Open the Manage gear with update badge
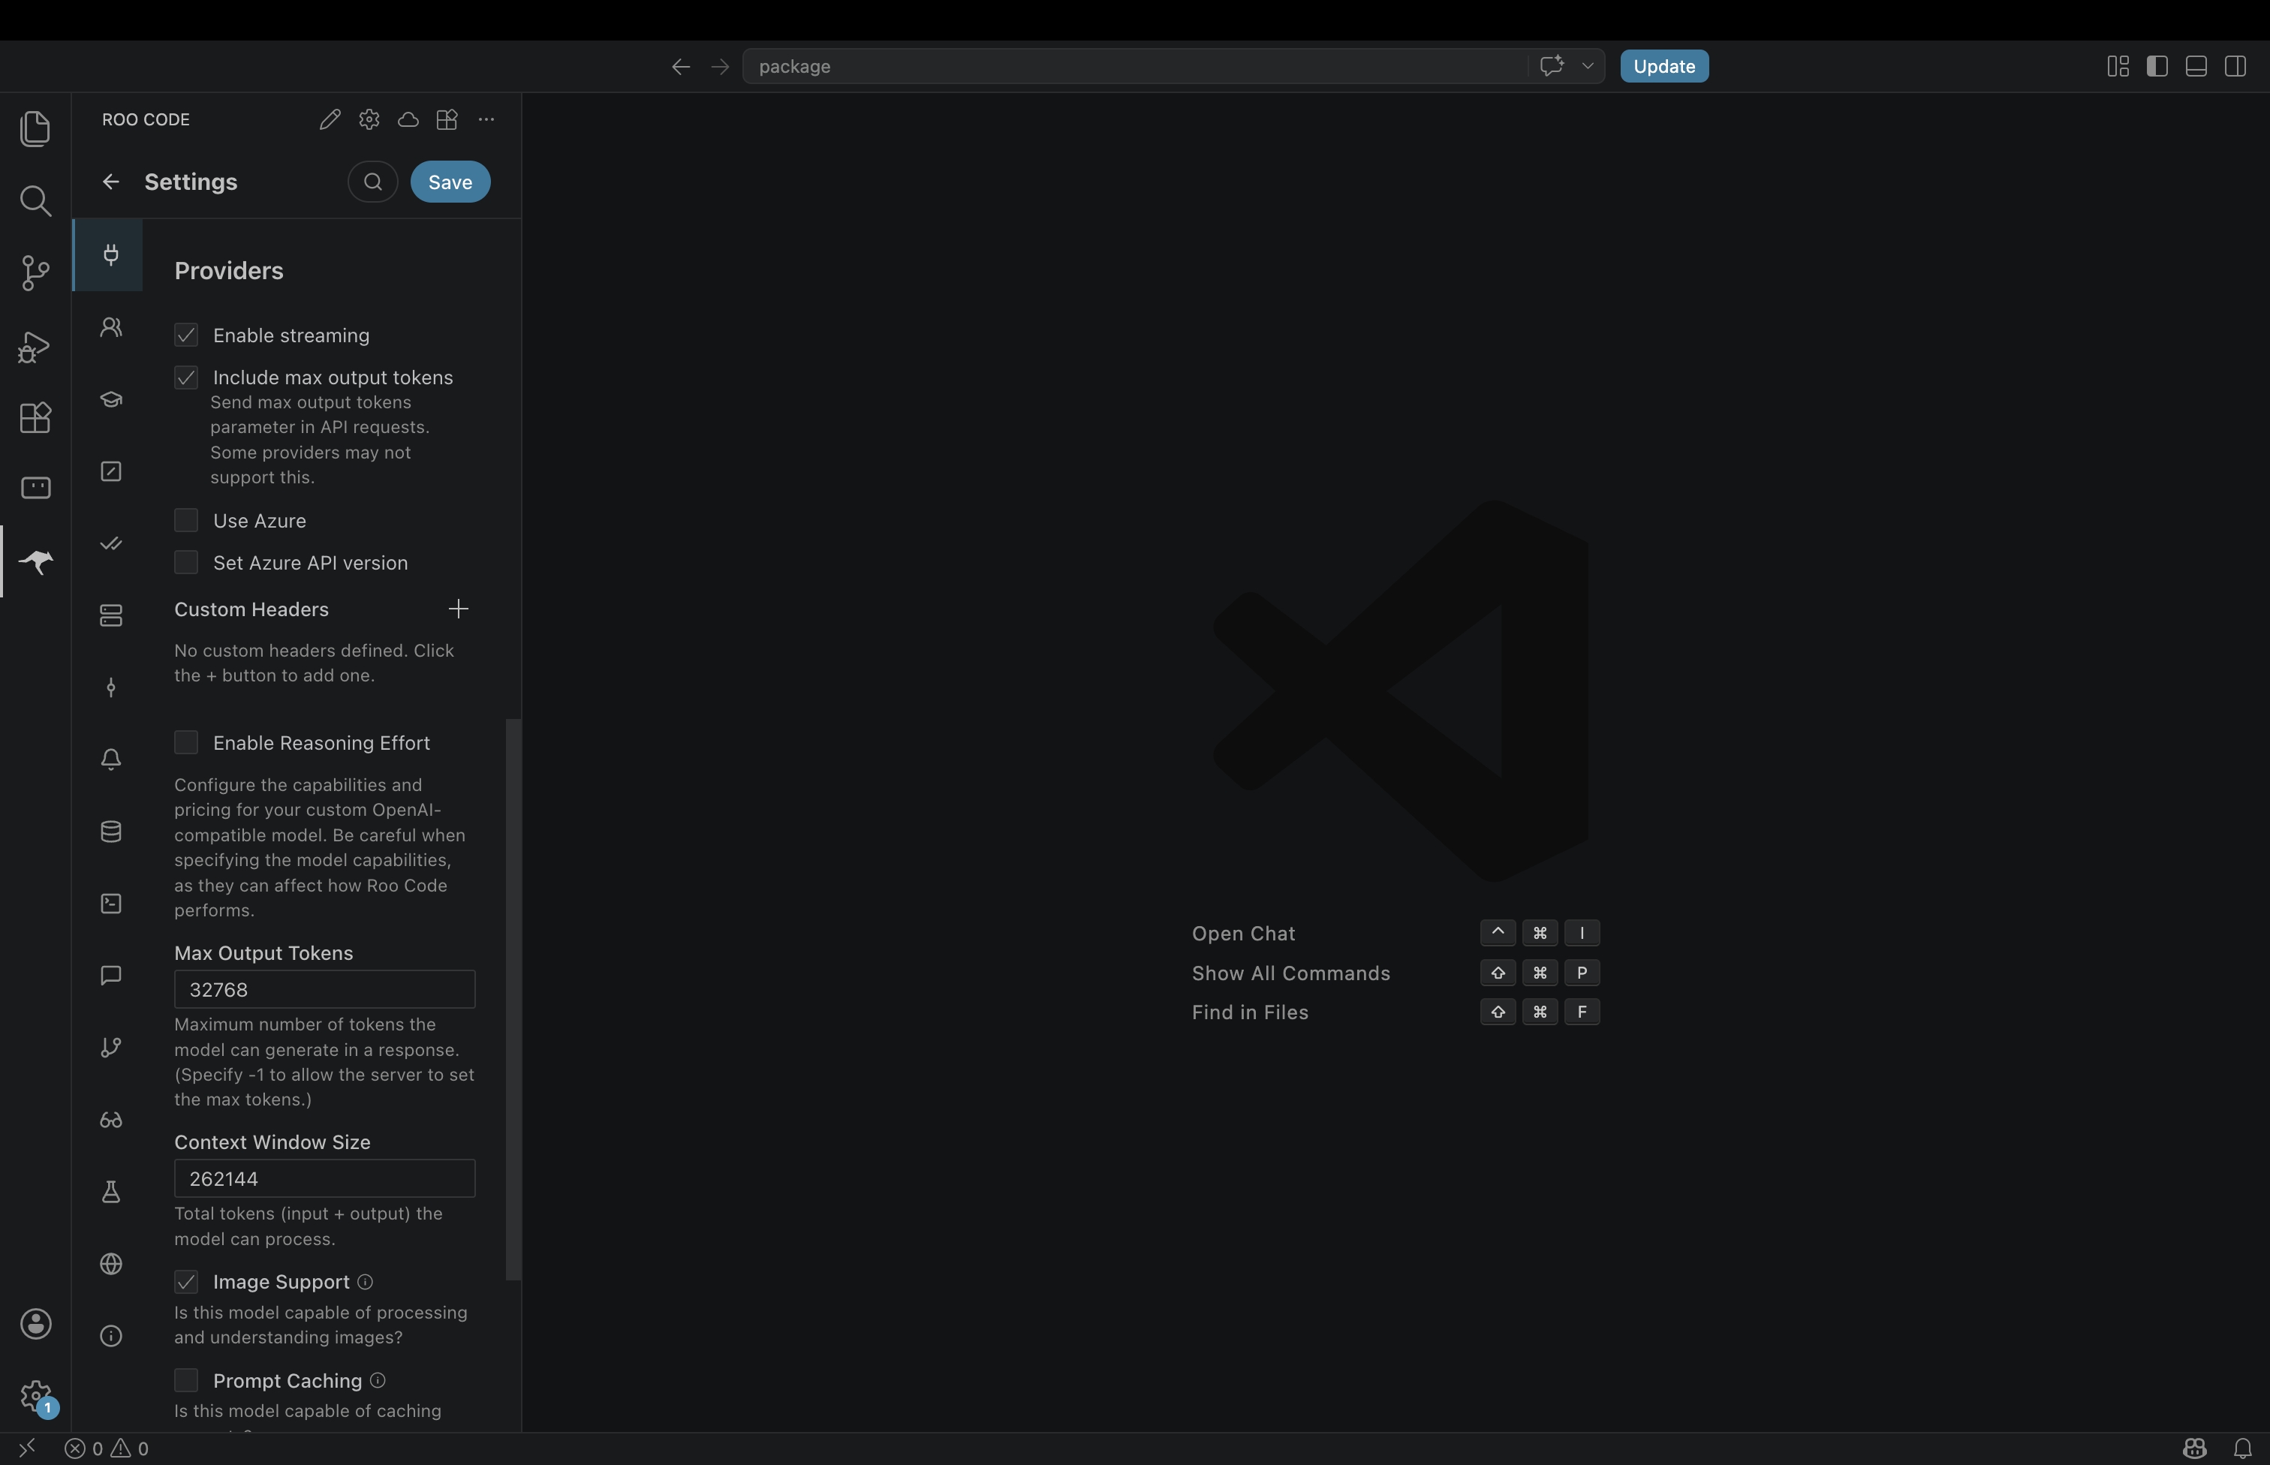Screen dimensions: 2270x1465 pos(35,1395)
